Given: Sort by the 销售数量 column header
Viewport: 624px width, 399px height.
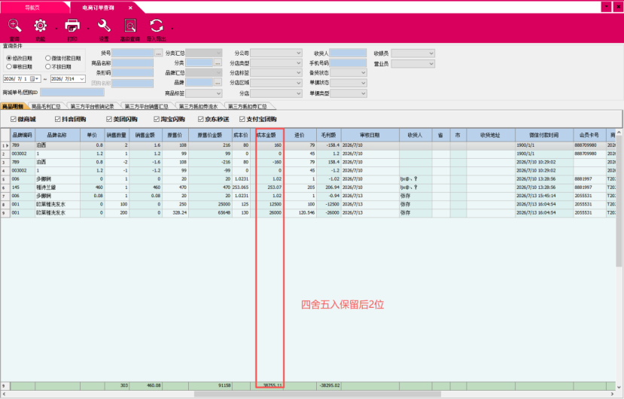Looking at the screenshot, I should click(116, 135).
